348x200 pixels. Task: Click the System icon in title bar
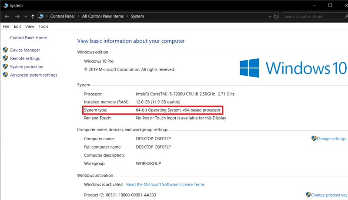click(x=6, y=5)
